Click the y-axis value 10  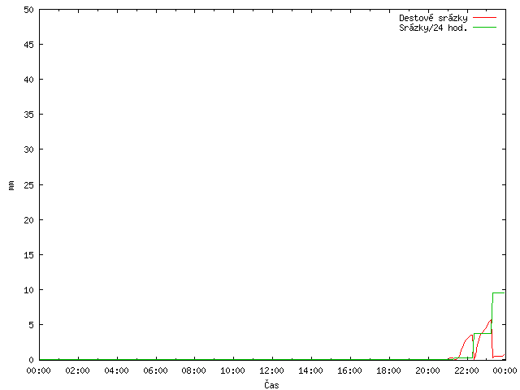click(29, 290)
